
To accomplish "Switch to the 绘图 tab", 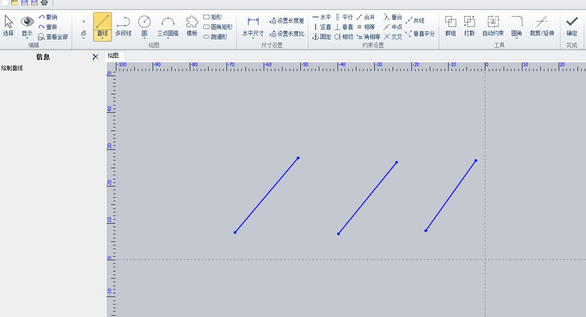I will 113,55.
